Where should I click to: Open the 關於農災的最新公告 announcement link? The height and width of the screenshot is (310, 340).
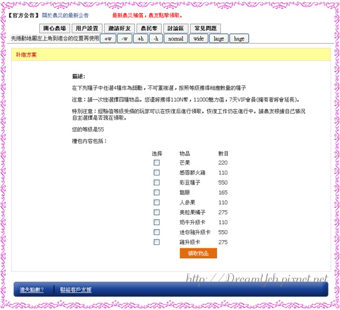(x=65, y=15)
